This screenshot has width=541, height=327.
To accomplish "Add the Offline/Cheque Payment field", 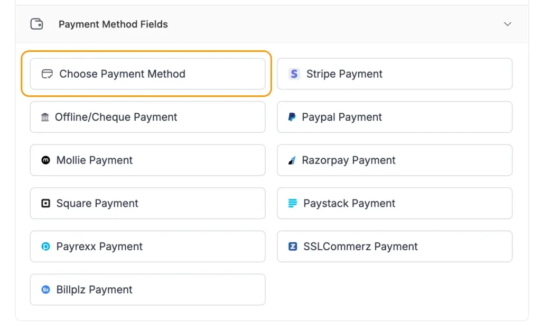I will click(148, 117).
